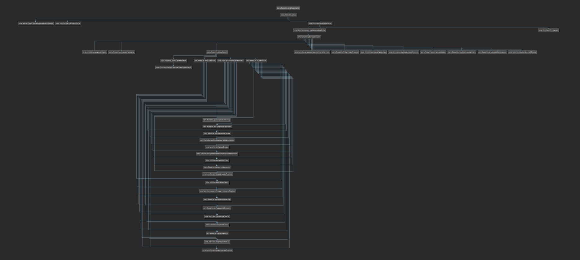The width and height of the screenshot is (580, 260).
Task: Select the core.function.controlFlowAnalysis node
Action: pyautogui.click(x=174, y=60)
